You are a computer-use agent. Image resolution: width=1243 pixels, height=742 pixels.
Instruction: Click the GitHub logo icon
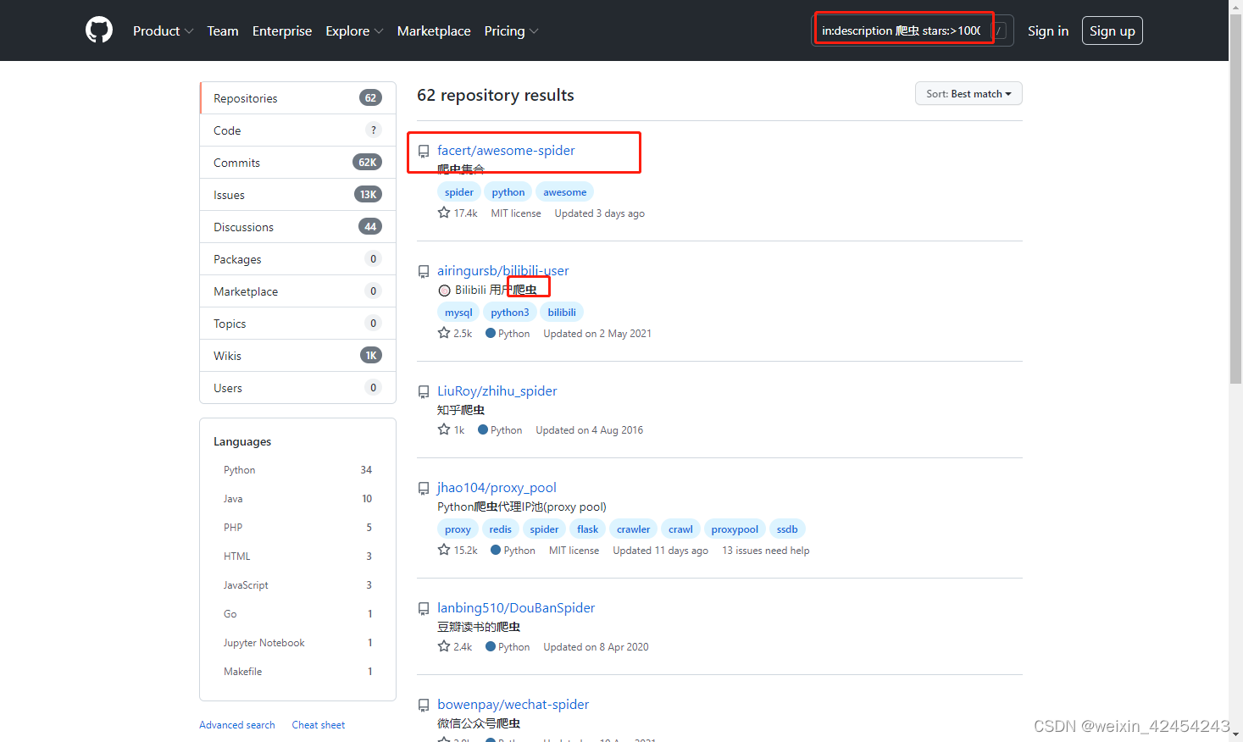(x=99, y=30)
